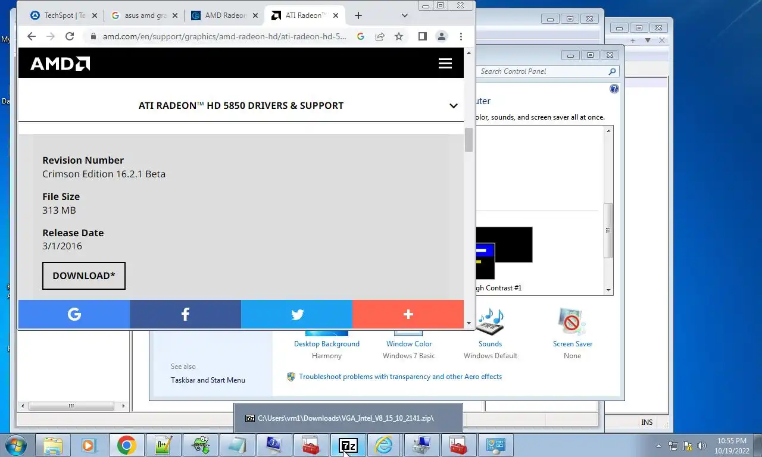
Task: Open a new Chrome tab
Action: click(358, 15)
